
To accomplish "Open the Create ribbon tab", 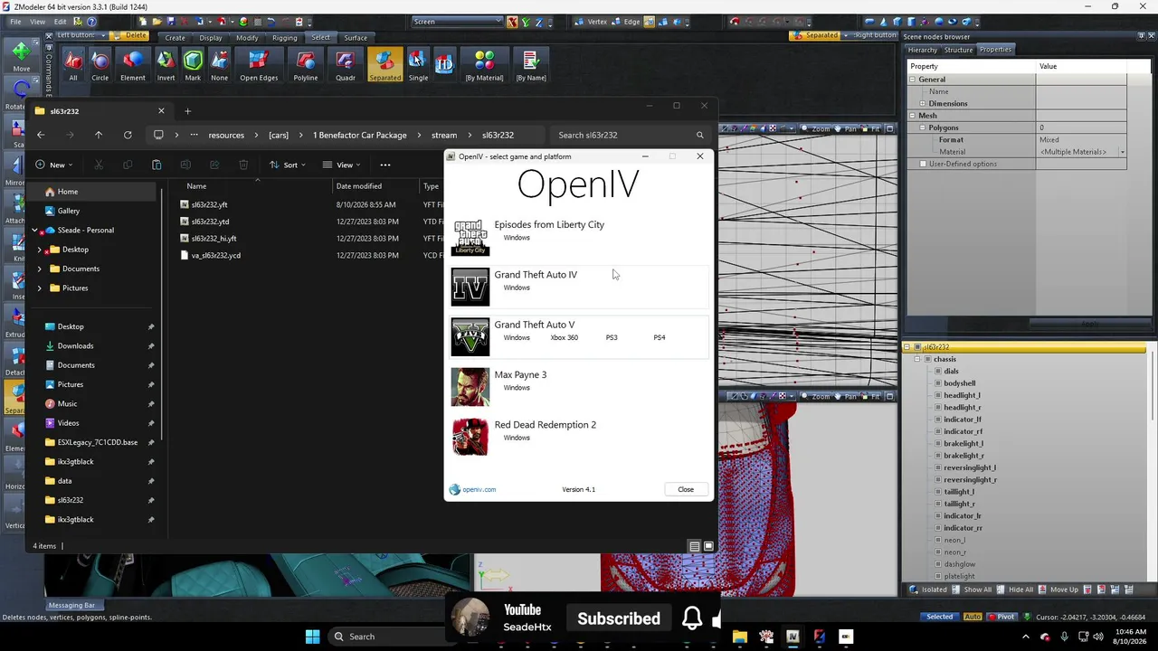I will [175, 38].
